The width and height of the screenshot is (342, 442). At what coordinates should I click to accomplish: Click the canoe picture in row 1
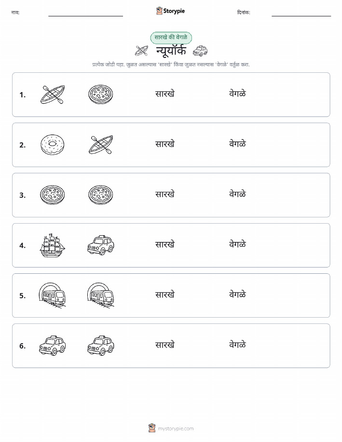tap(53, 94)
